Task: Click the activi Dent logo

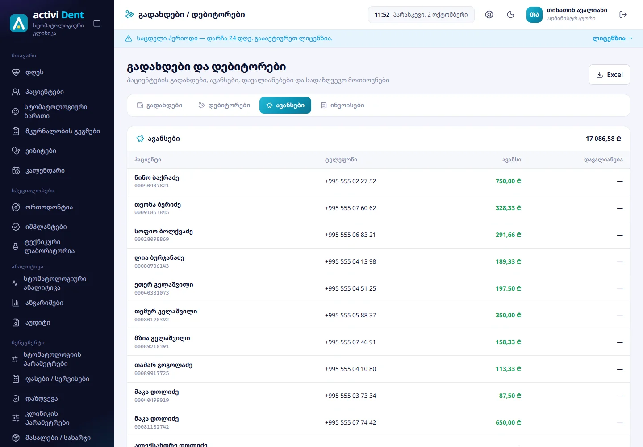Action: [47, 23]
